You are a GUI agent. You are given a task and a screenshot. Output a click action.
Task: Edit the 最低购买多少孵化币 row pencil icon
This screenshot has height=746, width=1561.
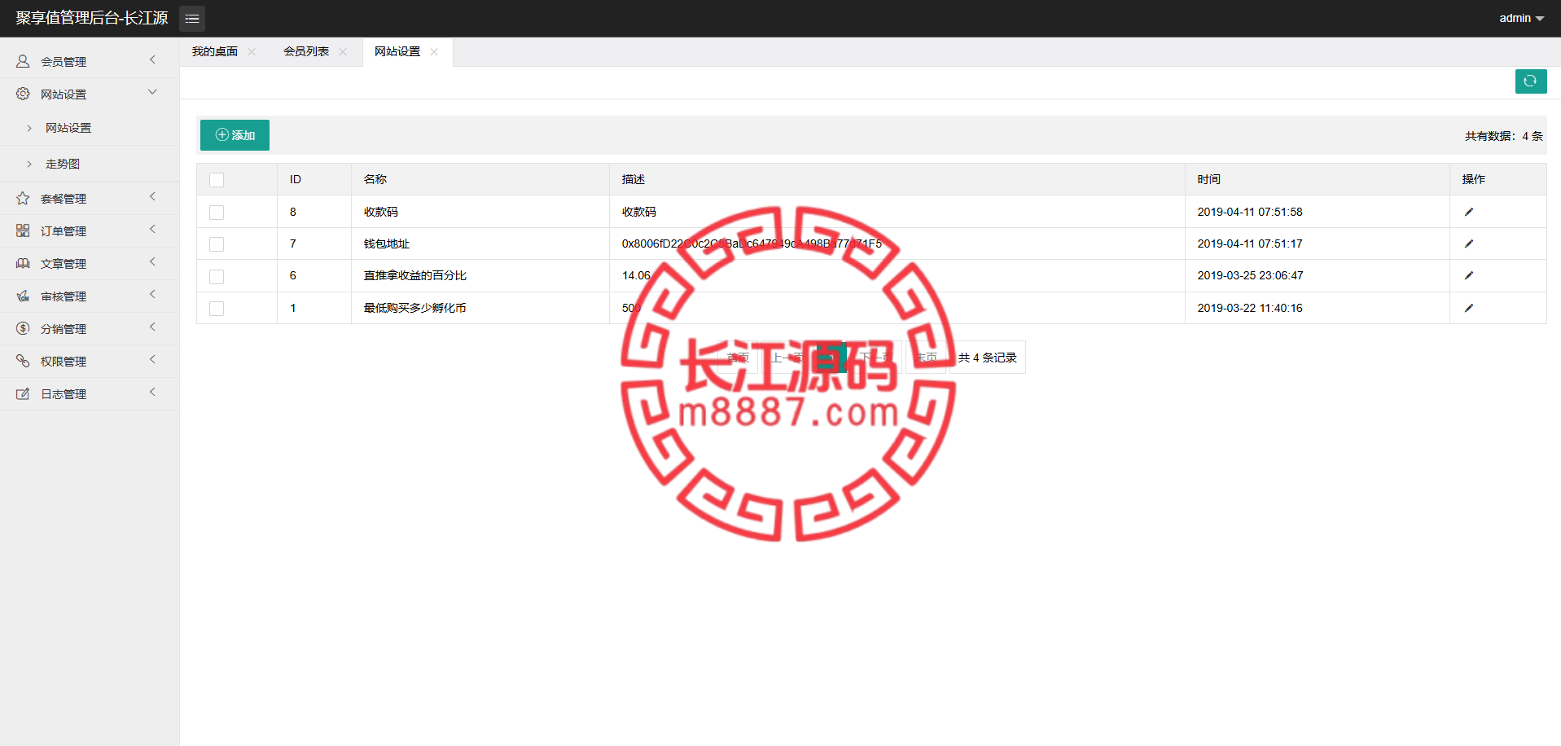click(1469, 308)
